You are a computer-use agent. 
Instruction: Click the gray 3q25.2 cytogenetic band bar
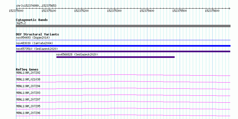coord(123,26)
